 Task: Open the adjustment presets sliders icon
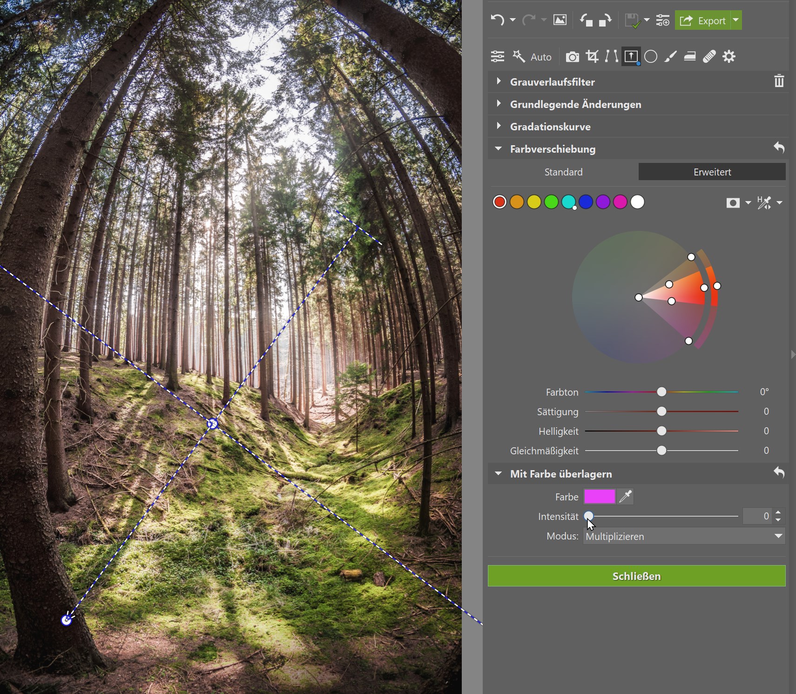[662, 20]
